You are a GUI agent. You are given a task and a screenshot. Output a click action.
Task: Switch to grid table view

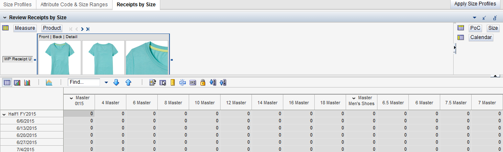click(x=7, y=82)
